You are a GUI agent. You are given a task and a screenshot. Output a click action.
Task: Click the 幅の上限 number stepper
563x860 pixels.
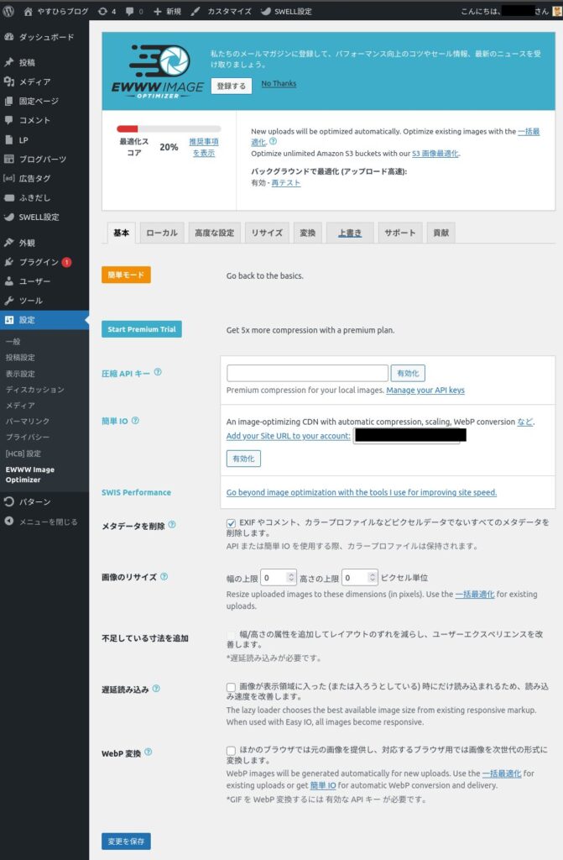(291, 577)
